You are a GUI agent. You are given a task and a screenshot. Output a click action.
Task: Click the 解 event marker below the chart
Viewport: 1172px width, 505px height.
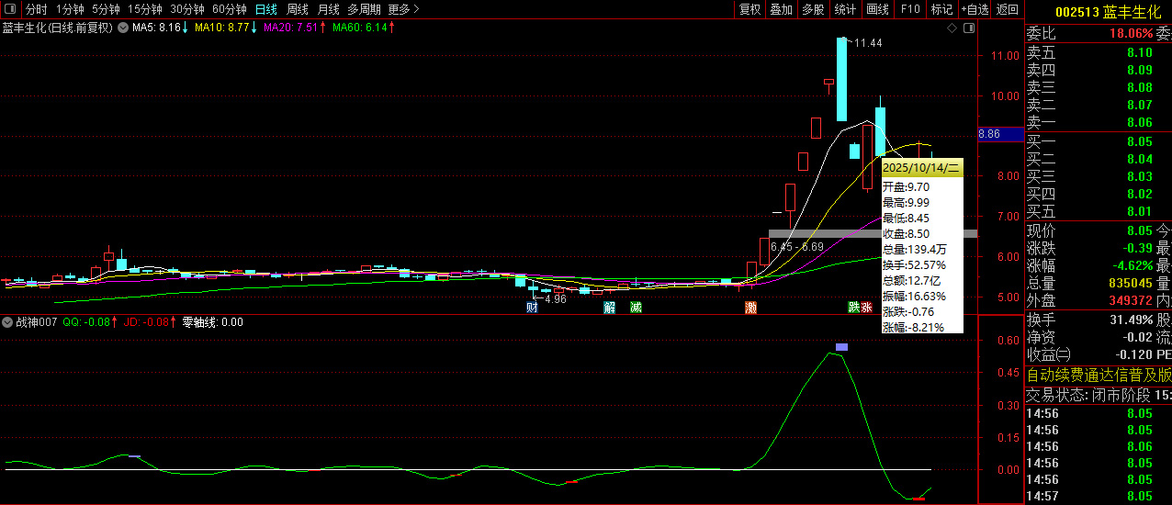click(x=610, y=308)
